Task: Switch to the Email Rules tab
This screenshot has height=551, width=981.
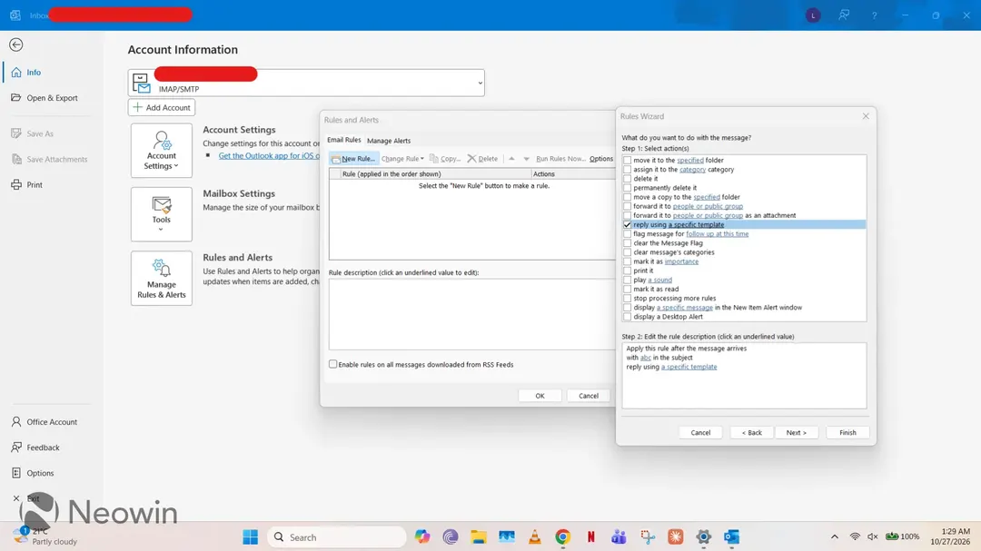Action: tap(344, 140)
